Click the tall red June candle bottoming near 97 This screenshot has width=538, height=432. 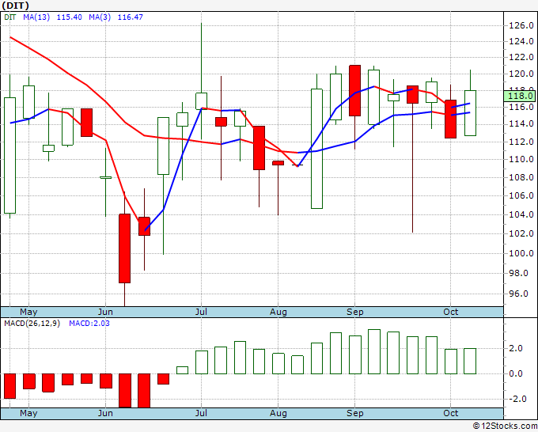click(x=124, y=248)
